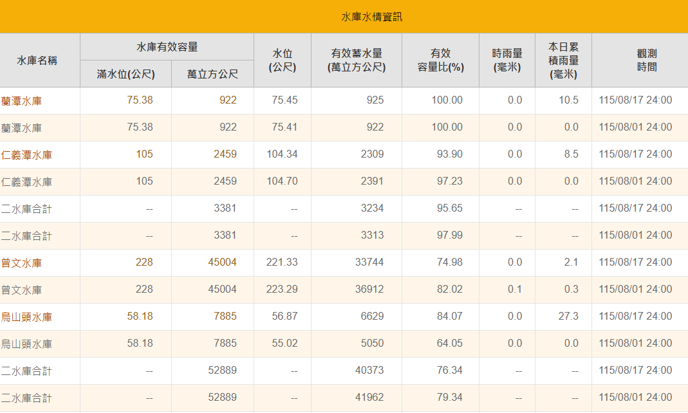Select storage value 41962

[369, 397]
